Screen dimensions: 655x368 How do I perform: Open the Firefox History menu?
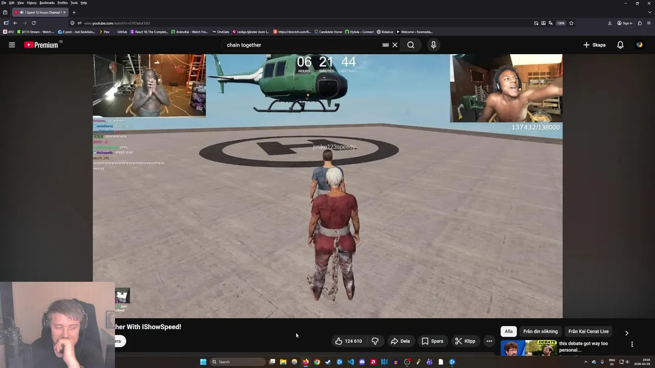pos(32,3)
